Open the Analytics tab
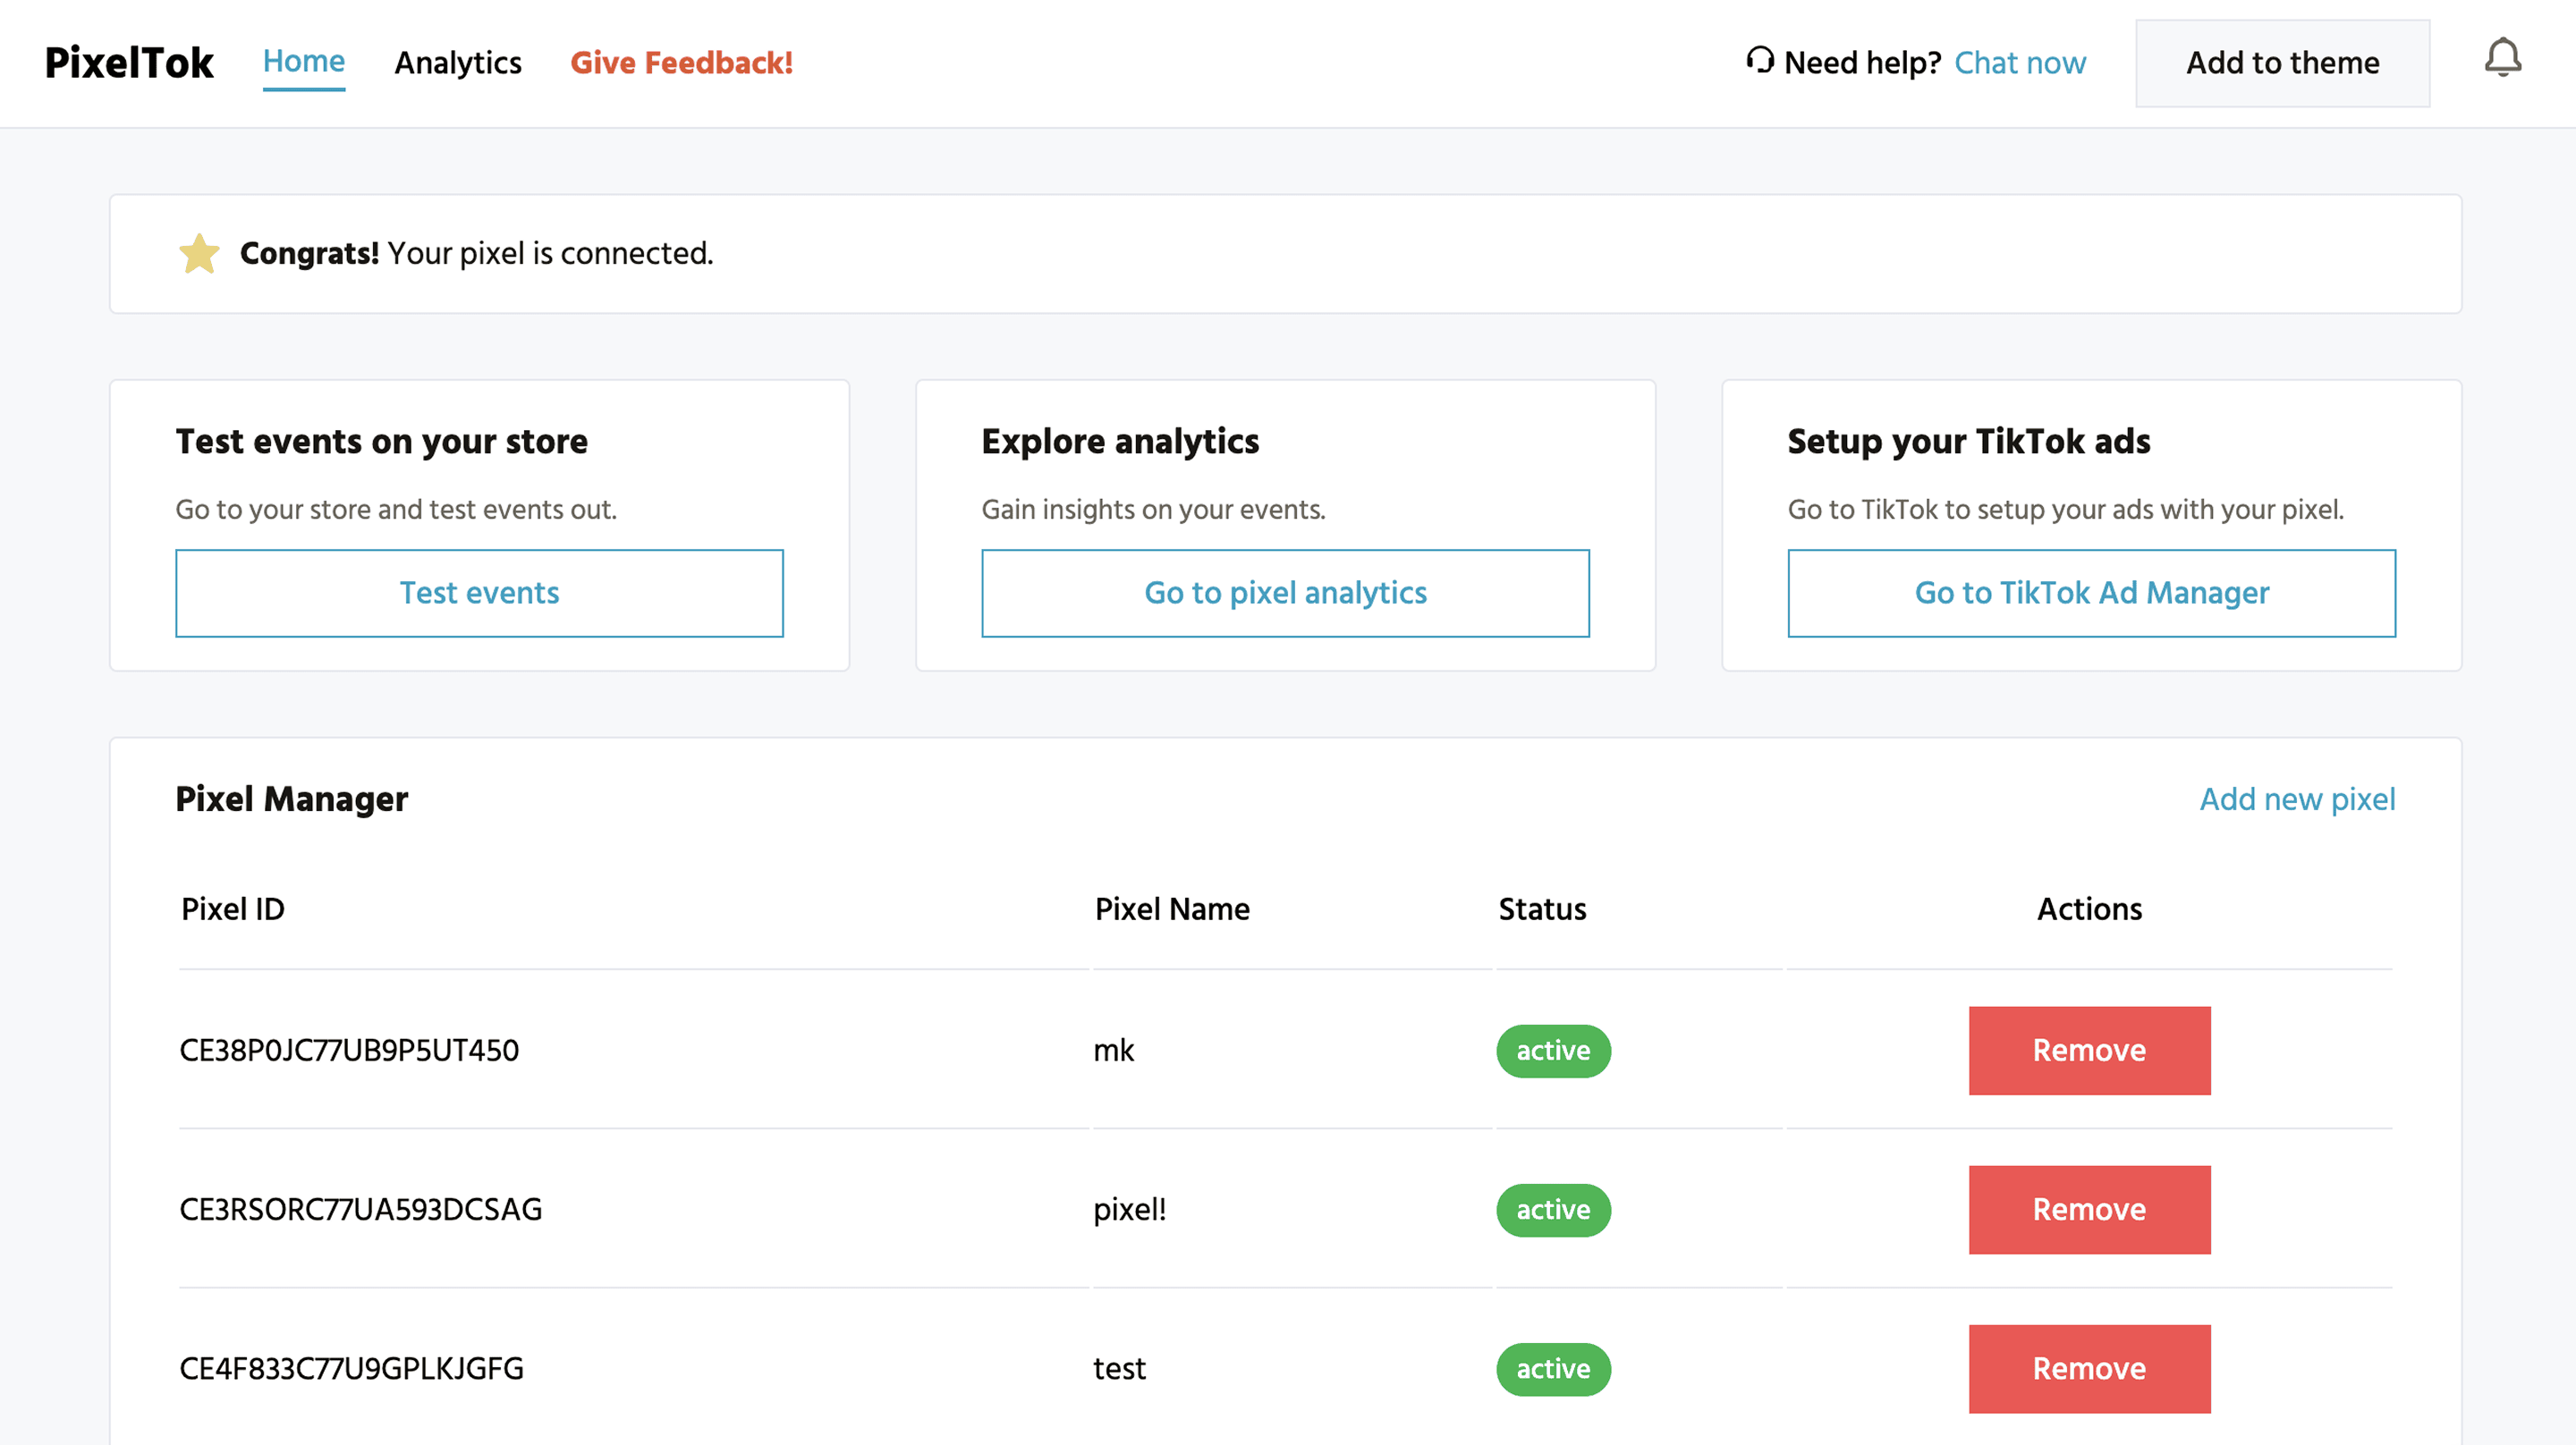The width and height of the screenshot is (2576, 1445). click(x=458, y=63)
